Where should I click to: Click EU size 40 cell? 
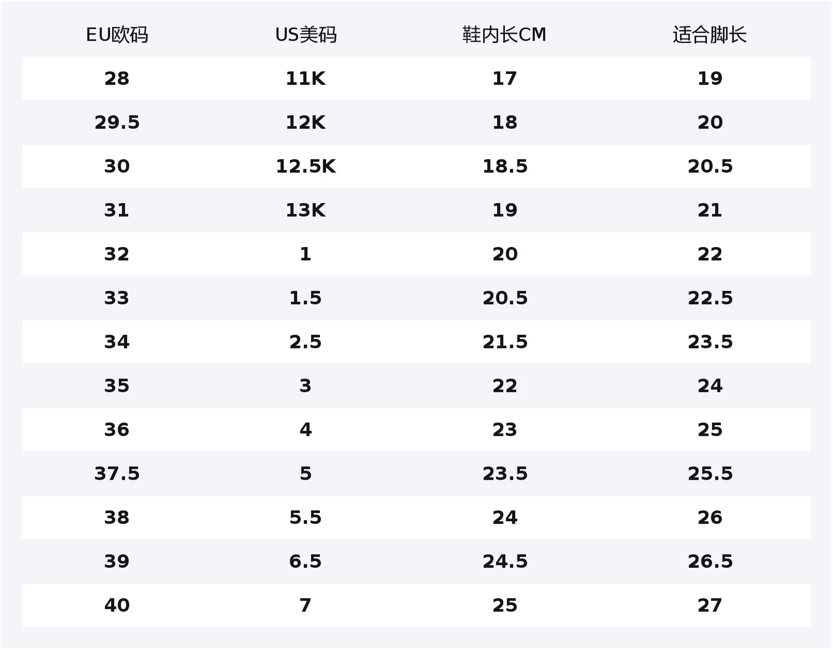[x=117, y=605]
